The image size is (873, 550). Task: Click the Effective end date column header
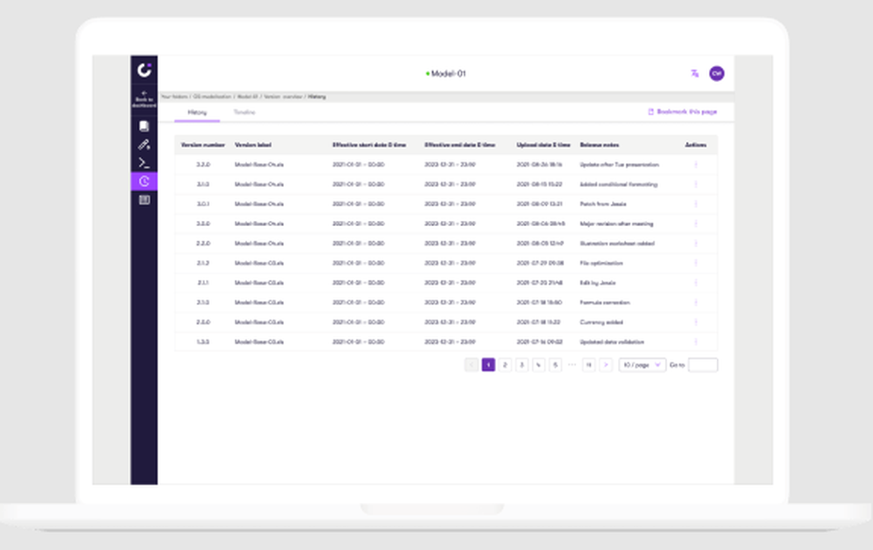coord(460,145)
